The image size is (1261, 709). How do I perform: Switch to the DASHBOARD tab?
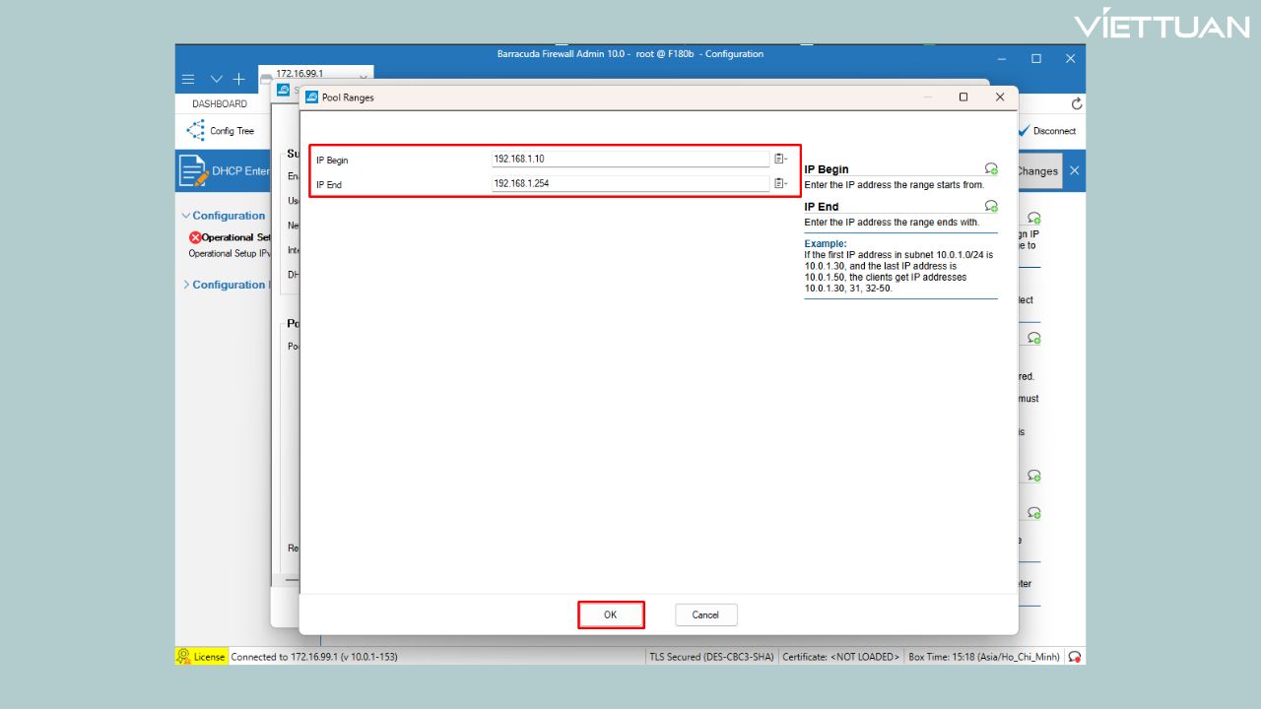tap(220, 104)
